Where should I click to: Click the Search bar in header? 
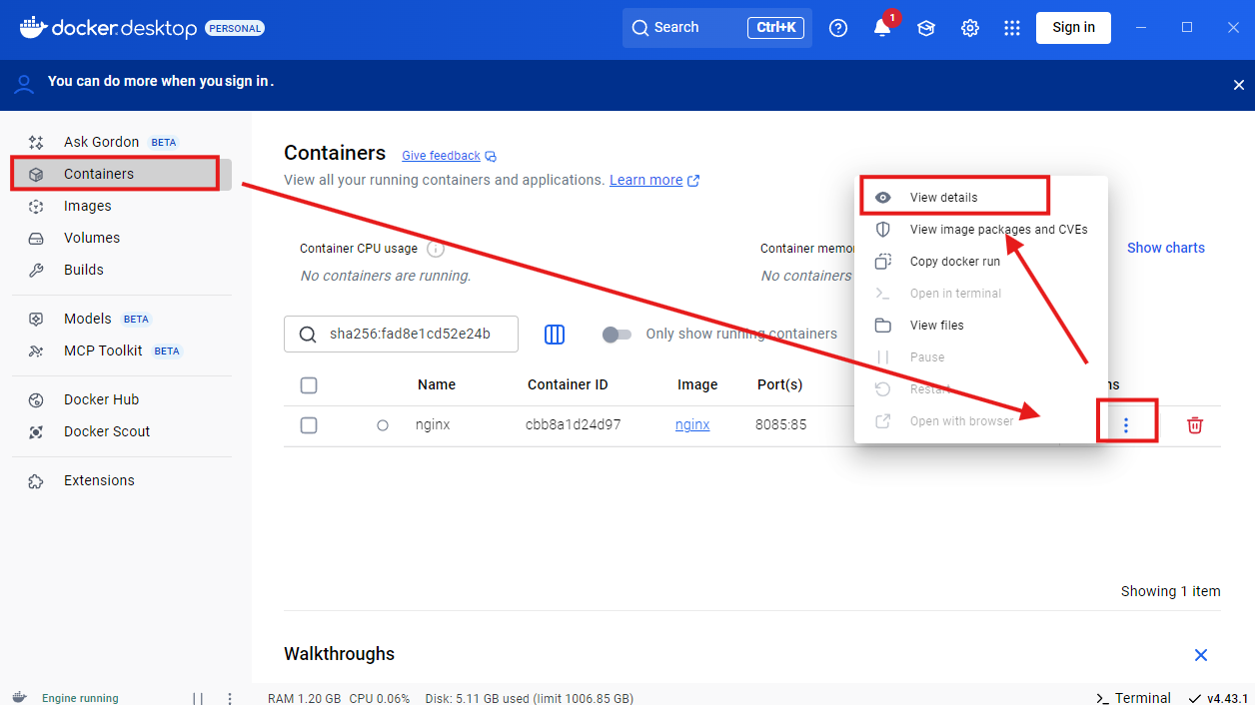(717, 28)
